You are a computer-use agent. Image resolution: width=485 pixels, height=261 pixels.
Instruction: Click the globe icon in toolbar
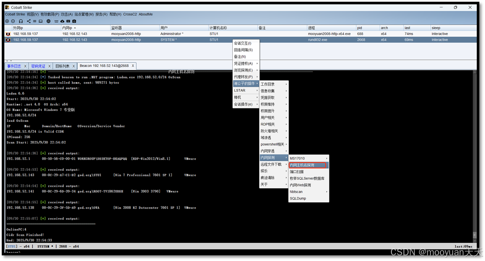49,21
